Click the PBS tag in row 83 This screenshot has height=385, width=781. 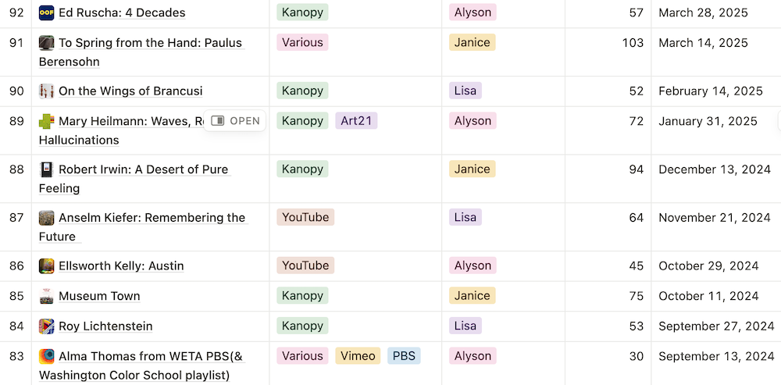[x=404, y=355]
